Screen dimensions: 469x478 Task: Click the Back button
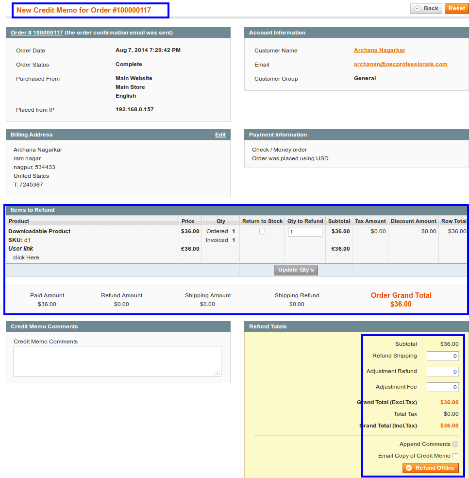coord(426,8)
